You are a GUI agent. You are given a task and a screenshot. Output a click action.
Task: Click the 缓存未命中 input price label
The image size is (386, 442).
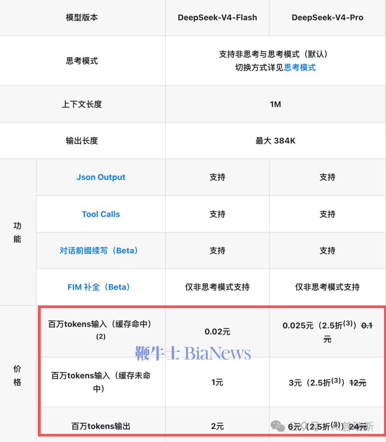(101, 382)
